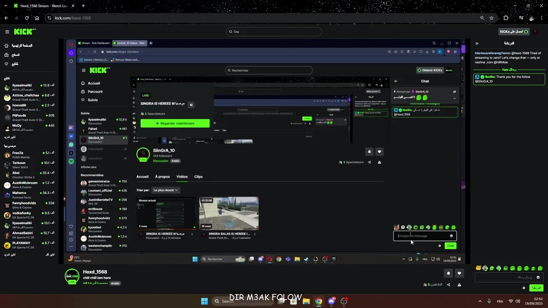The image size is (548, 308).
Task: Open a new browser tab
Action: [x=83, y=6]
